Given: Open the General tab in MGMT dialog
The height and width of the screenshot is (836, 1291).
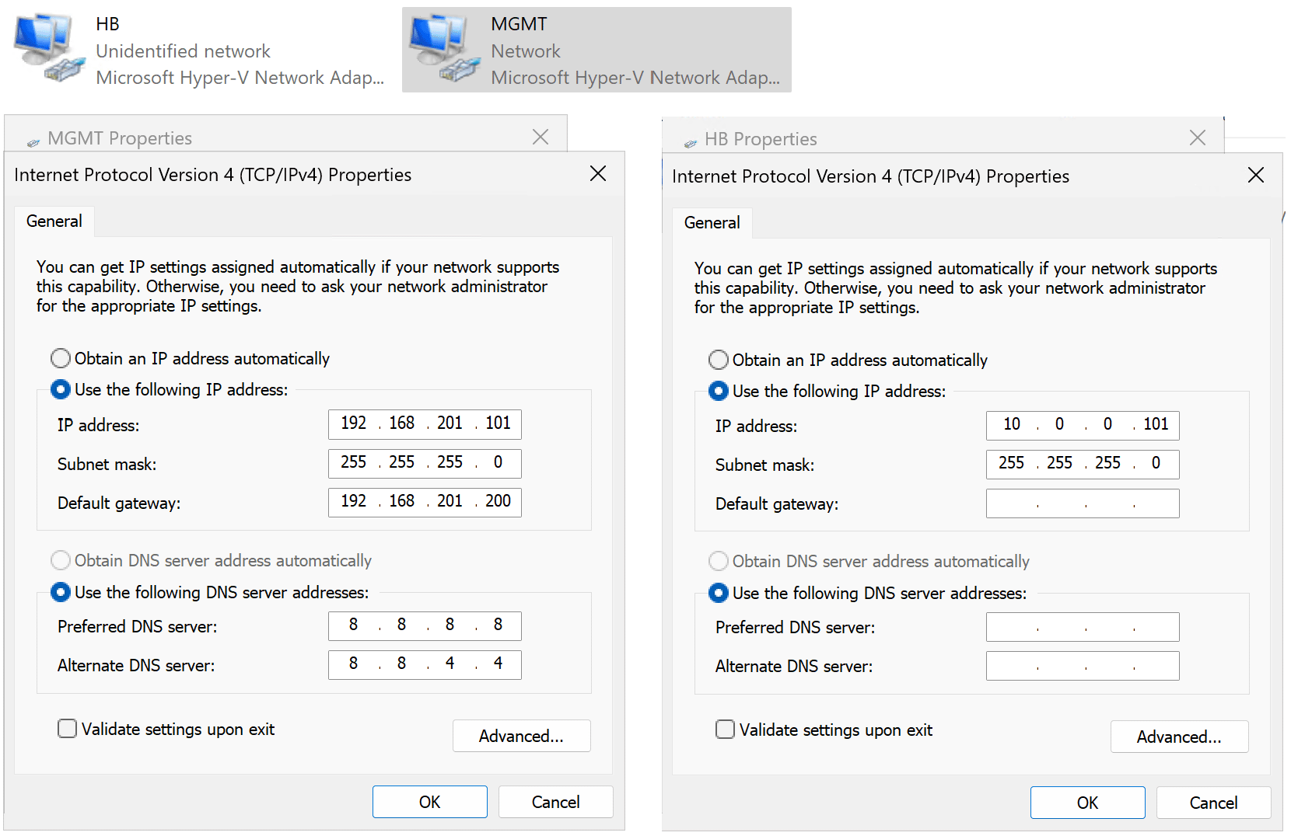Looking at the screenshot, I should 54,221.
